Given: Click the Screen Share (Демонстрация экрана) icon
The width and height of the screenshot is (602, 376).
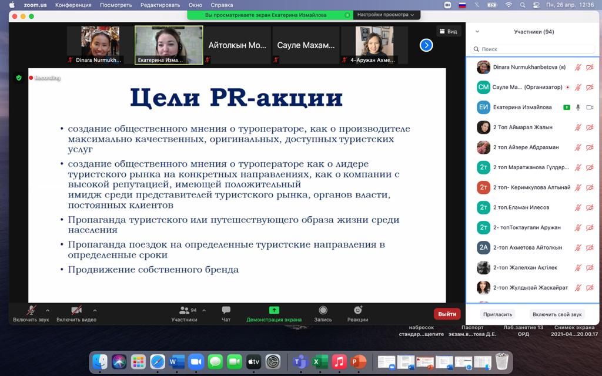Looking at the screenshot, I should pos(274,311).
